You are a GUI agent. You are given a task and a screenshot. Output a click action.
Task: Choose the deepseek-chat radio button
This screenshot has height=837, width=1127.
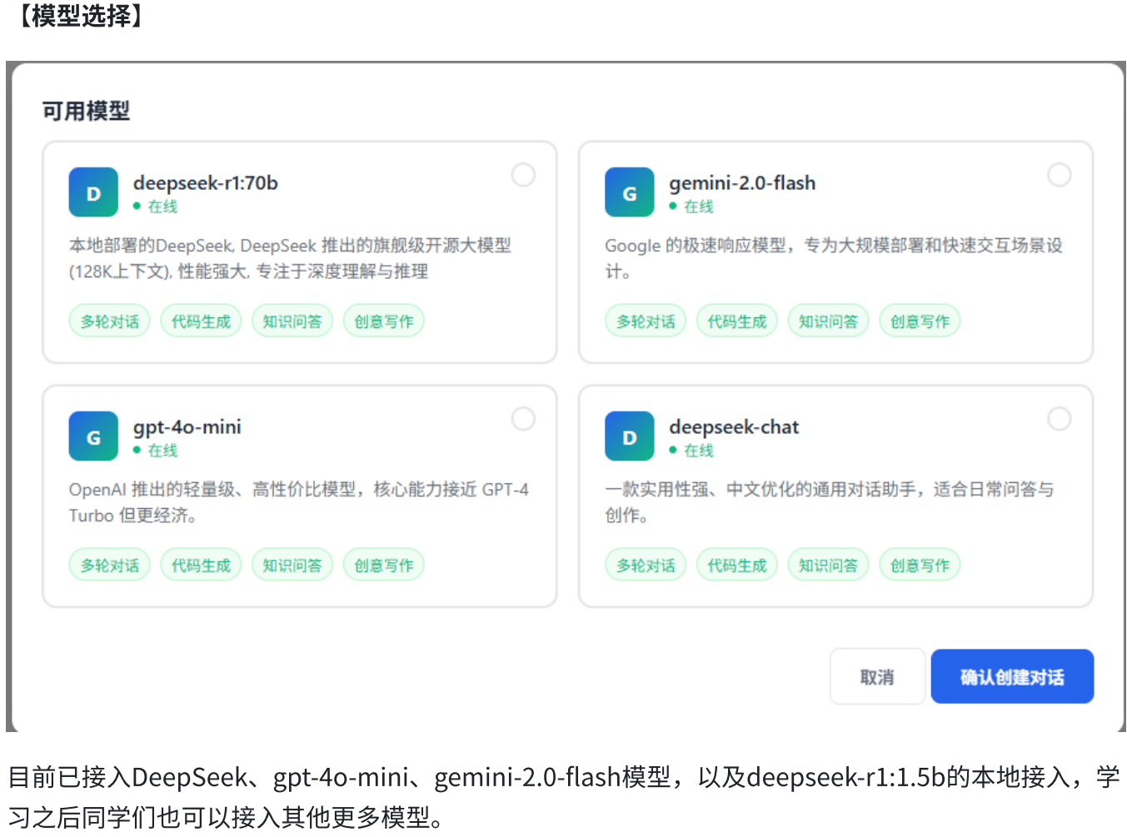[1060, 419]
